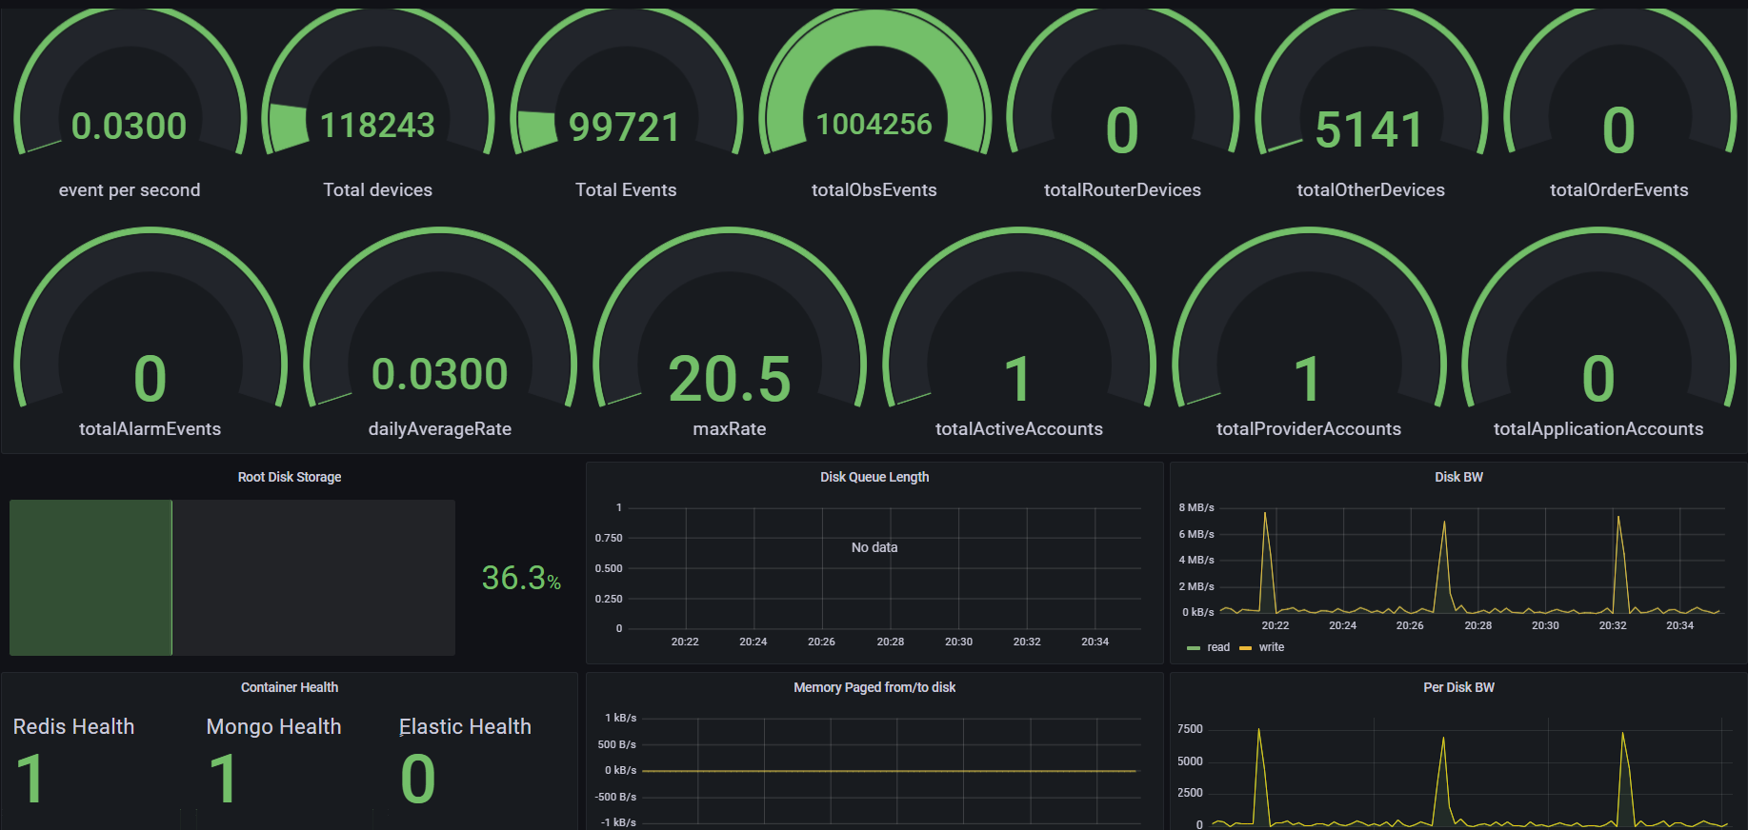The image size is (1748, 830).
Task: Click the 1 kB/s axis label in Memory Paged
Action: coord(621,718)
